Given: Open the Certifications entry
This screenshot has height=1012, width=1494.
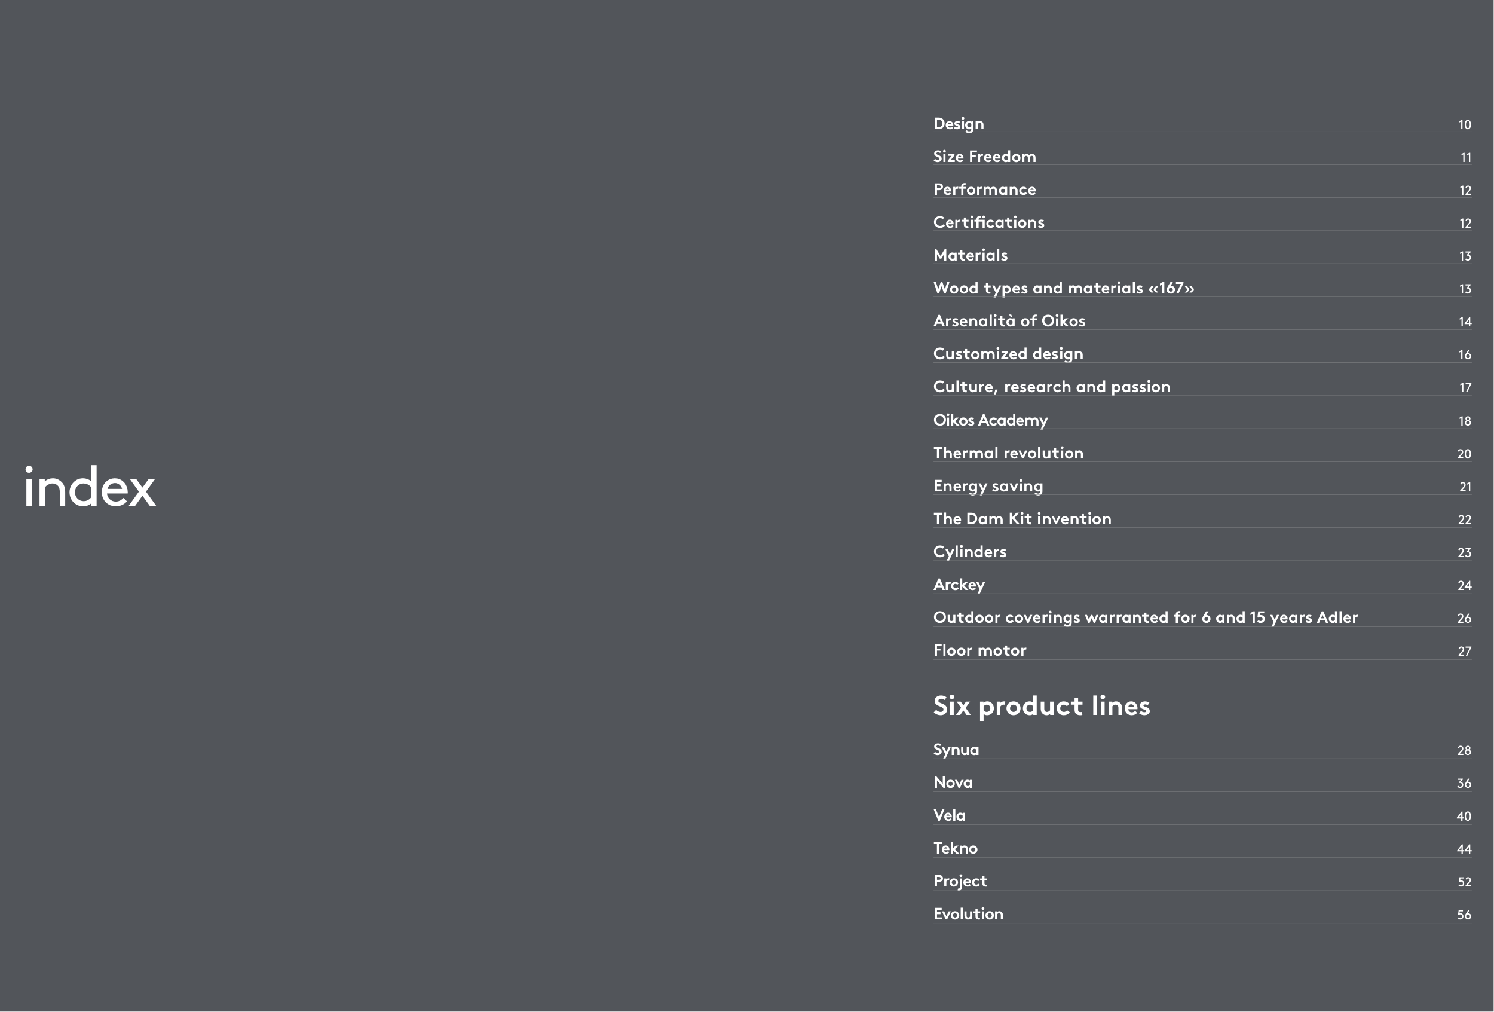Looking at the screenshot, I should 988,222.
